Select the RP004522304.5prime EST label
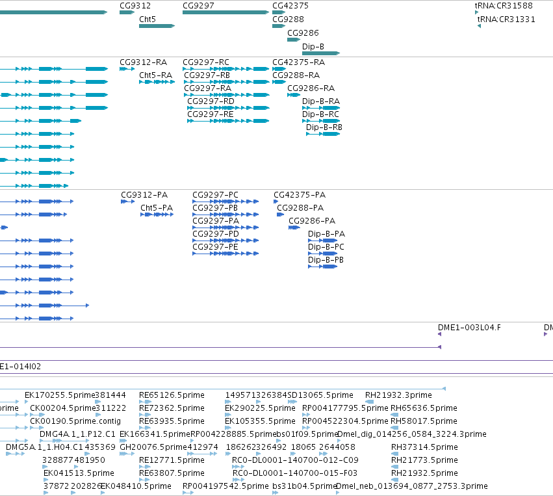Viewport: 553px width, 496px height. tap(345, 421)
